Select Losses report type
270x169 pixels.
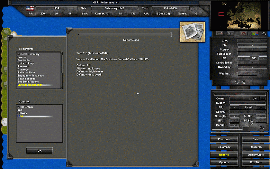22,57
